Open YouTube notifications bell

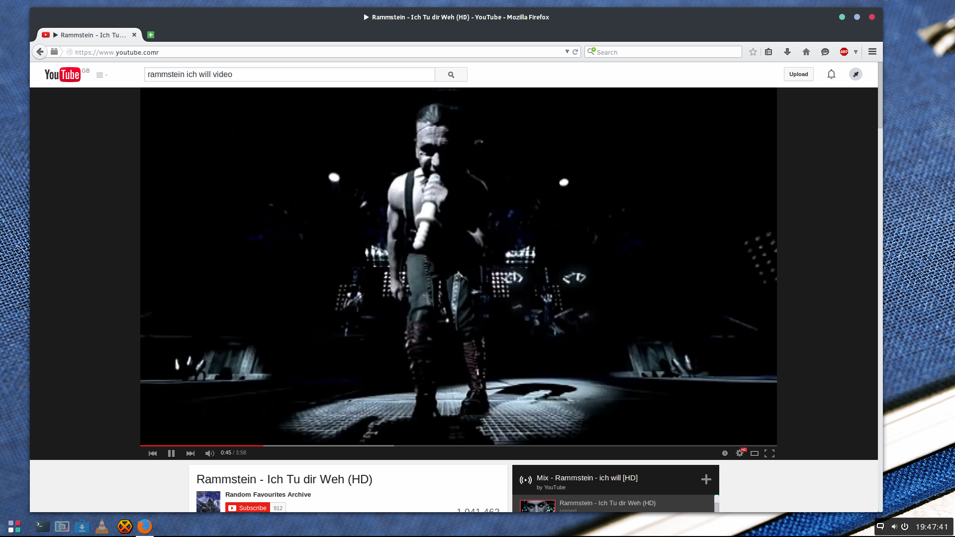(831, 74)
